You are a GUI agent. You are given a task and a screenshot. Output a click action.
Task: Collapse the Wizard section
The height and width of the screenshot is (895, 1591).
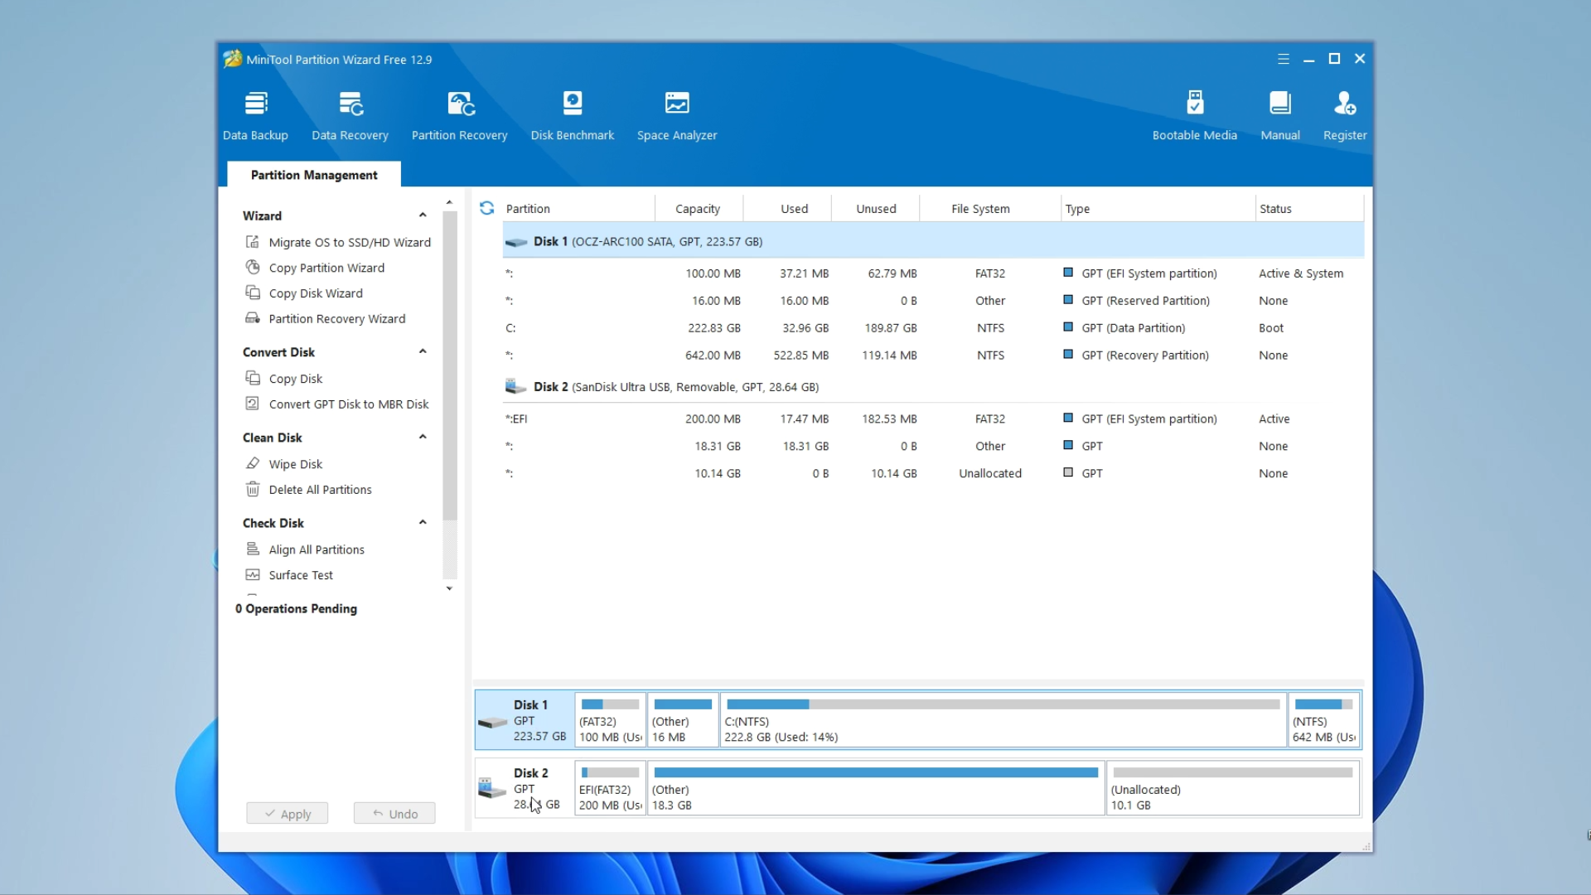423,215
